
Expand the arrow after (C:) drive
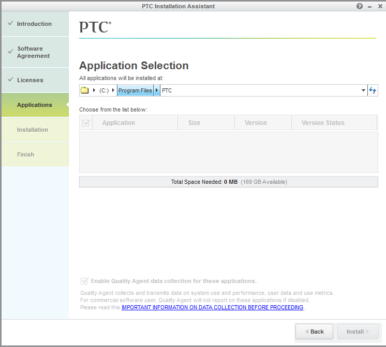pos(113,90)
